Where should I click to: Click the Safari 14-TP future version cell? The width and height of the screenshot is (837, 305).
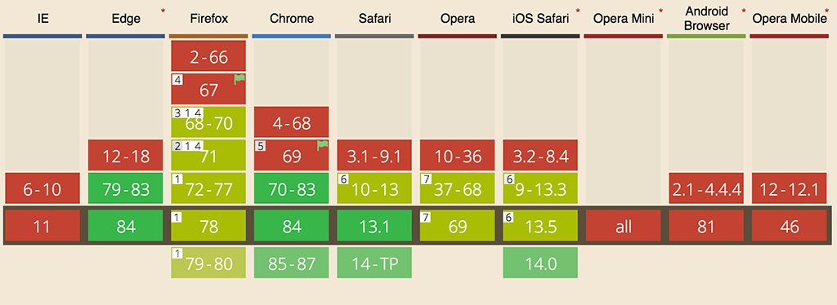(374, 263)
